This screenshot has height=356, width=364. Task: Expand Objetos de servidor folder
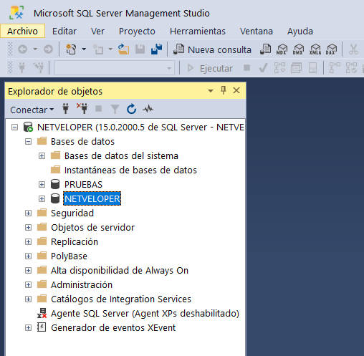coord(28,228)
